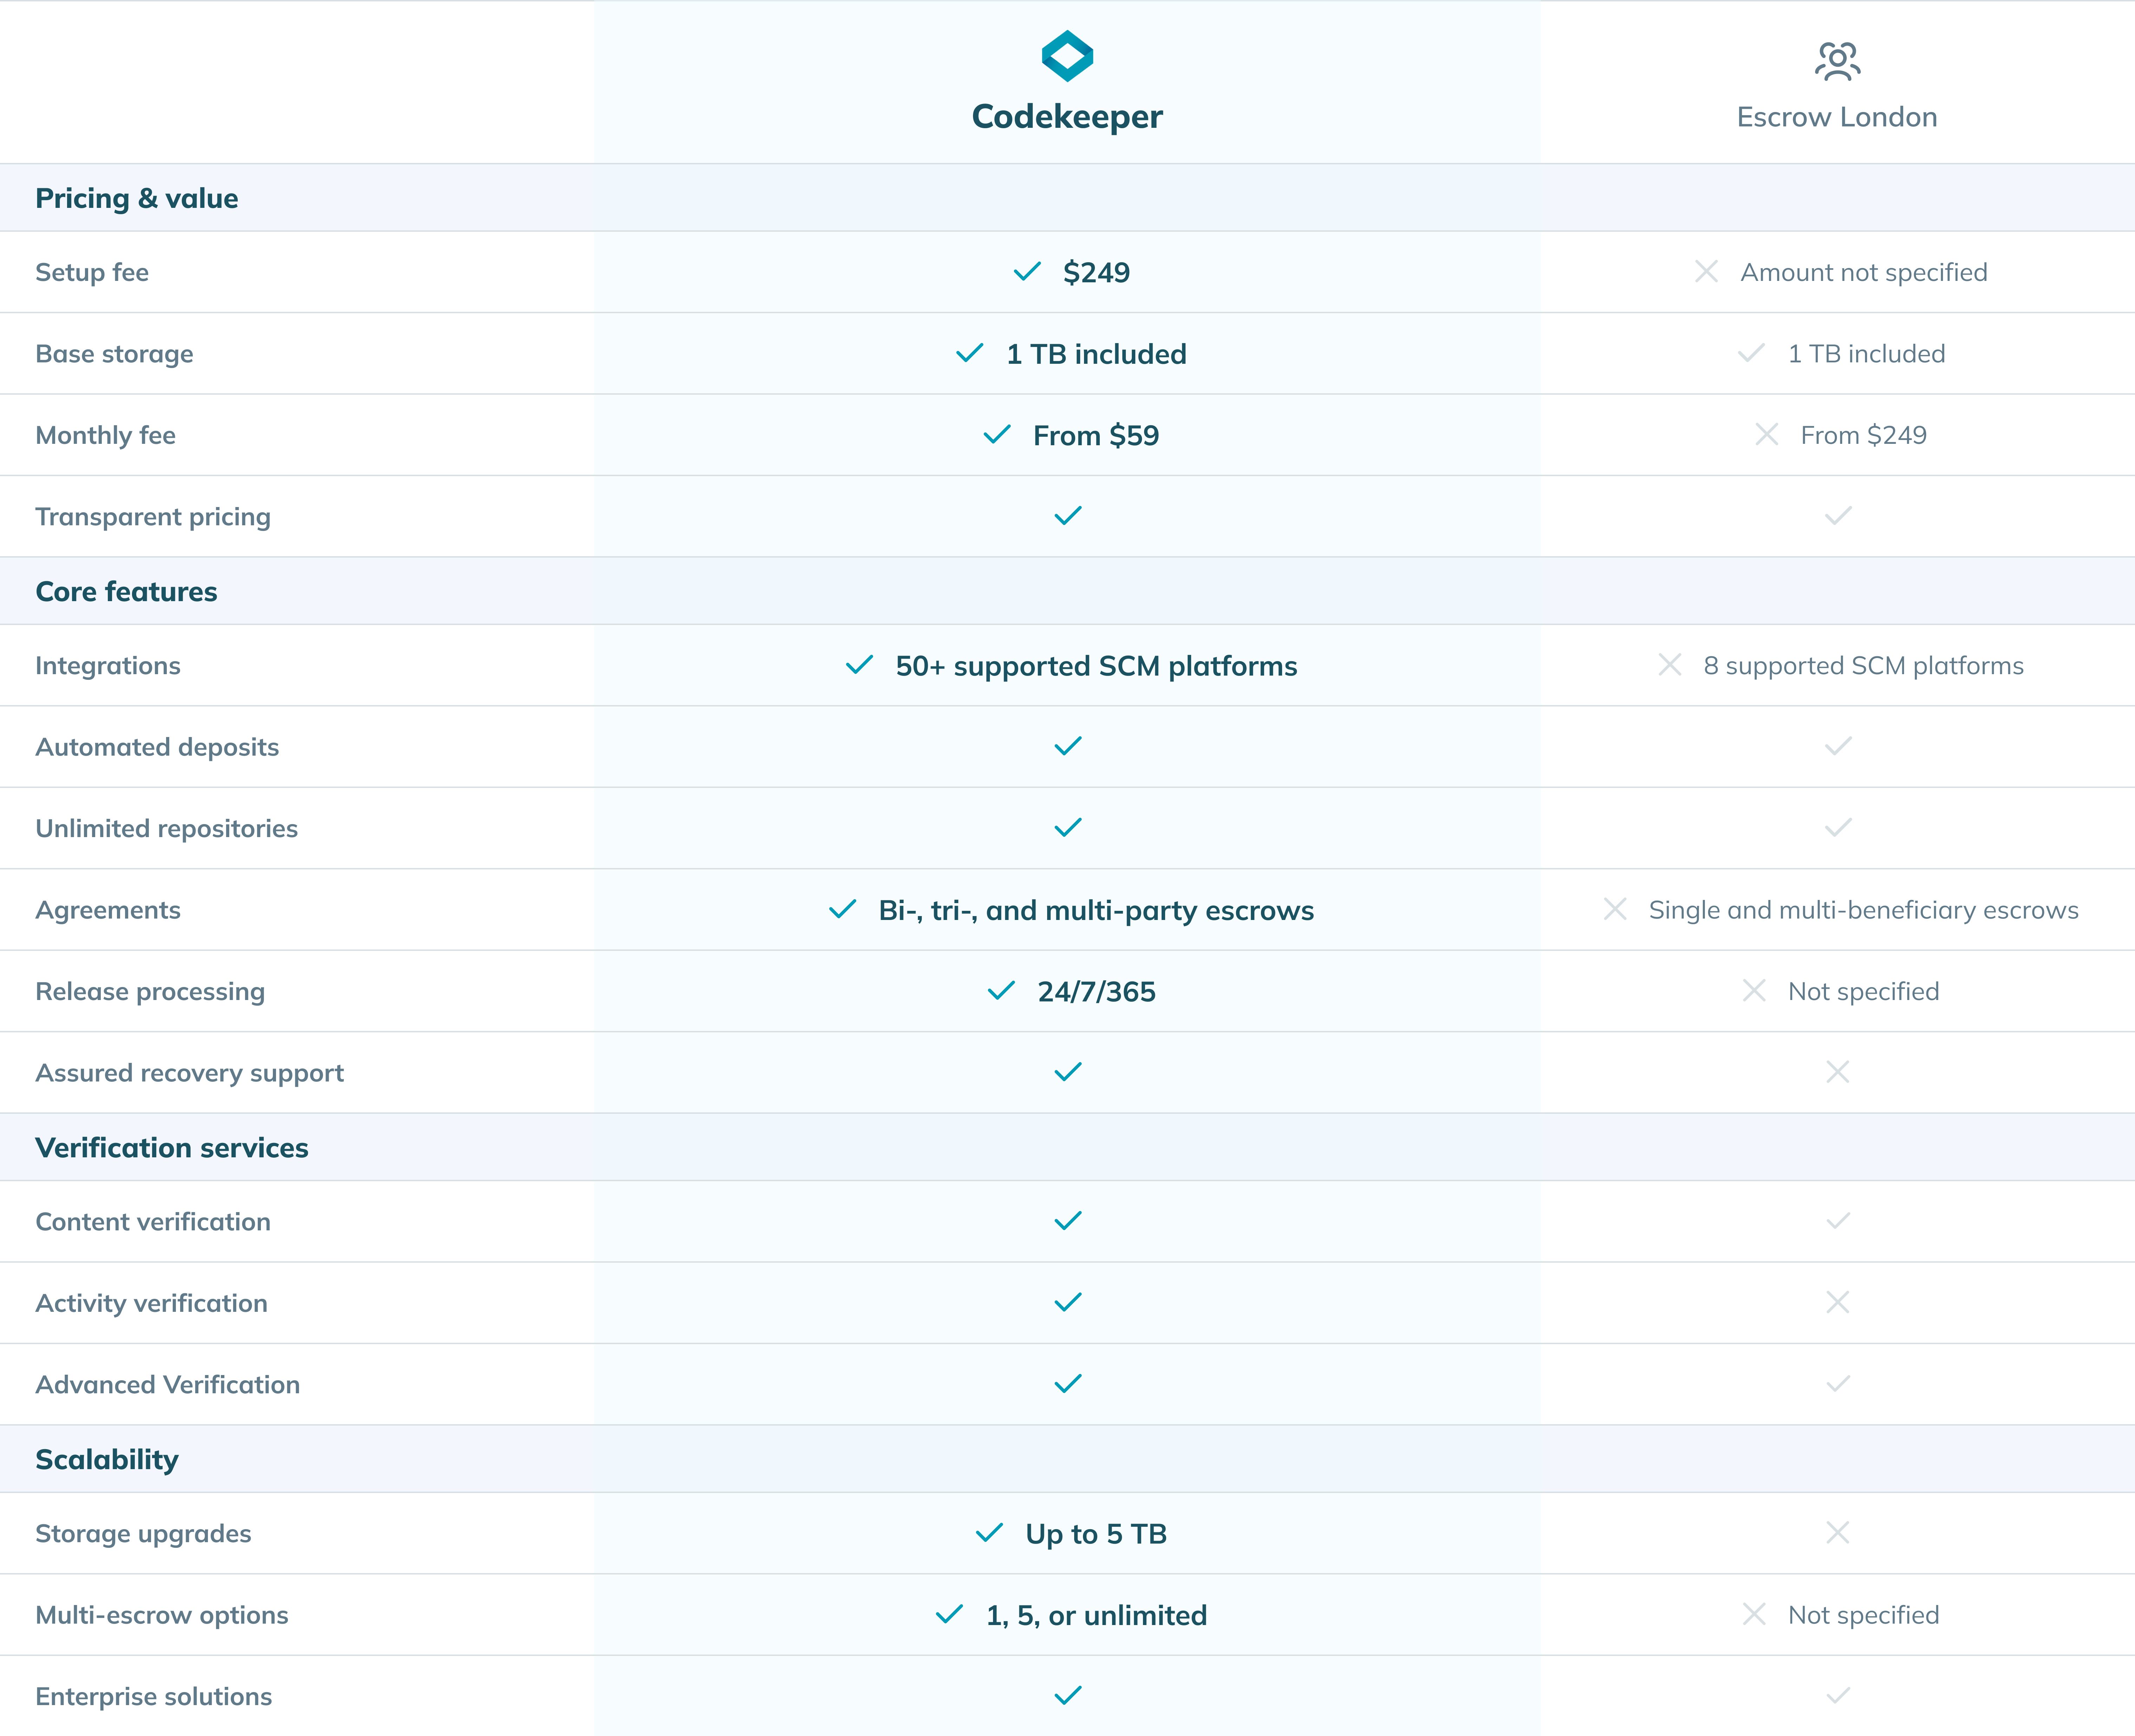The image size is (2135, 1736).
Task: Click the $249 setup fee value
Action: coord(1096,272)
